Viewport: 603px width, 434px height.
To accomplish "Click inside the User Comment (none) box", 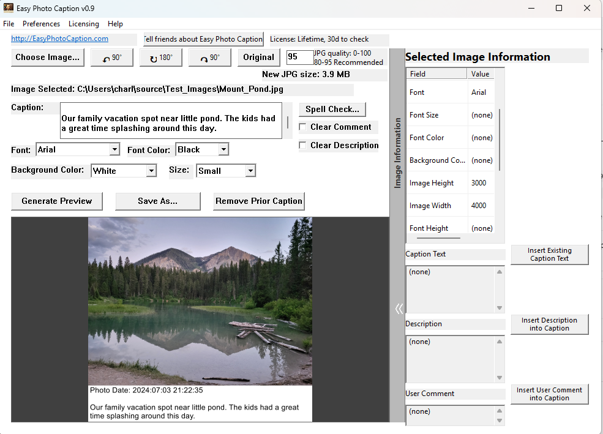I will click(x=451, y=415).
